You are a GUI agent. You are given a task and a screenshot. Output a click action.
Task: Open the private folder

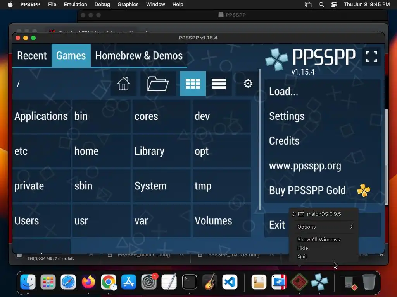click(x=41, y=186)
